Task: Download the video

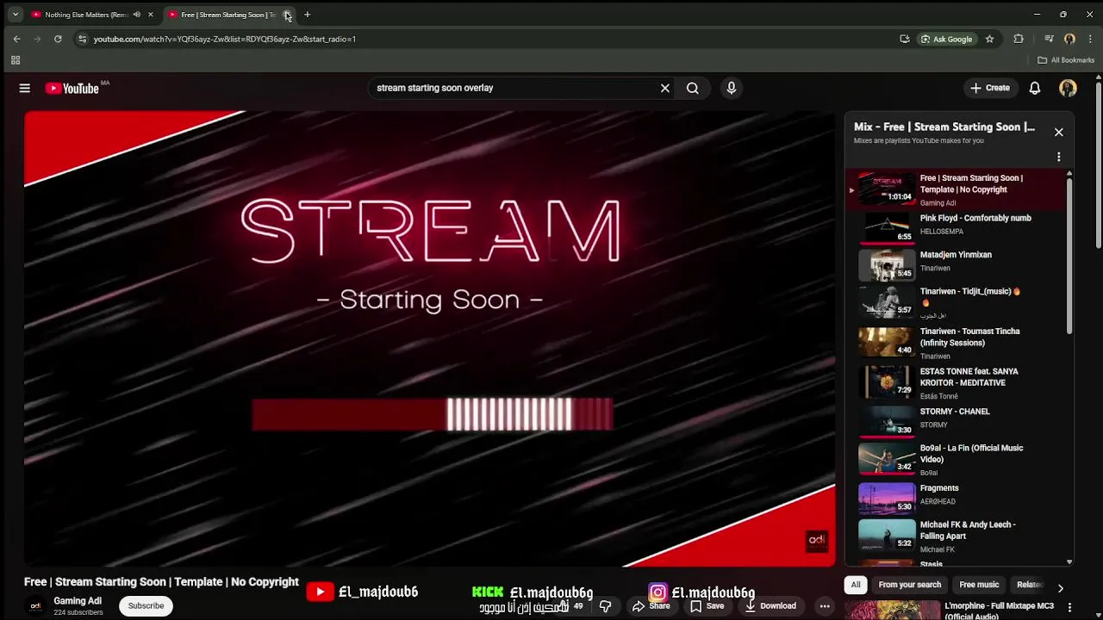Action: 770,606
